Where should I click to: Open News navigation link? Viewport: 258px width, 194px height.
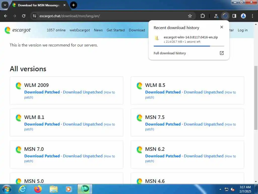click(98, 30)
